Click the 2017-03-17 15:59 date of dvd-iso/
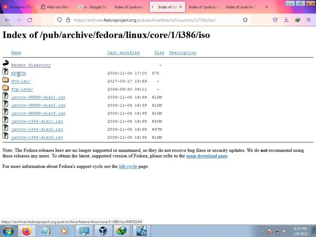This screenshot has height=237, width=316. (127, 81)
